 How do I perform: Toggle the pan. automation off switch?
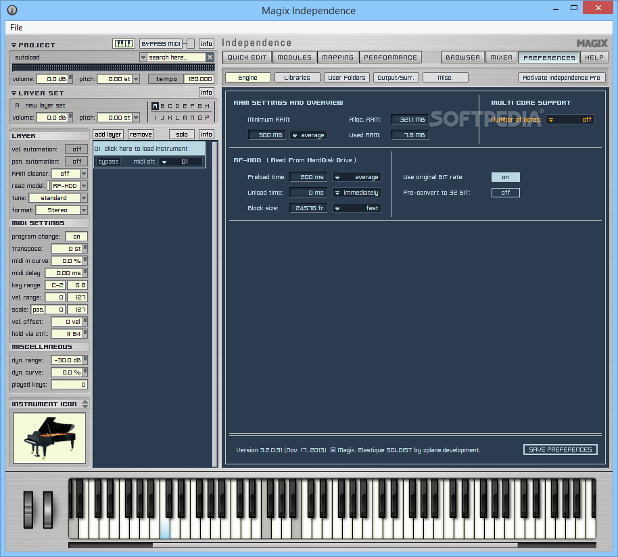77,162
